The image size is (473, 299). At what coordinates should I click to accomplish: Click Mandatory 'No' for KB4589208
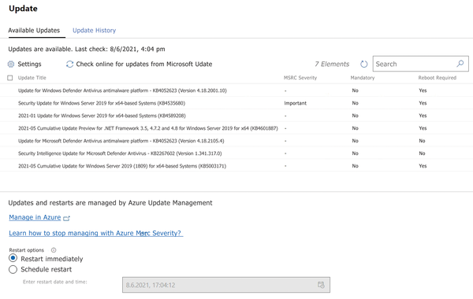tap(355, 116)
